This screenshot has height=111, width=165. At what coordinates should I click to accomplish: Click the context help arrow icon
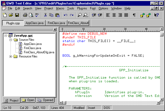click(x=156, y=15)
